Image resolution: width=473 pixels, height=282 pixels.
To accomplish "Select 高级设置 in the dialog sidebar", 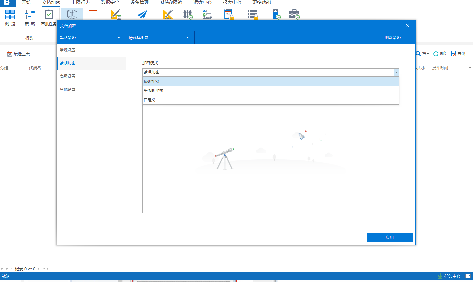I will tap(91, 76).
